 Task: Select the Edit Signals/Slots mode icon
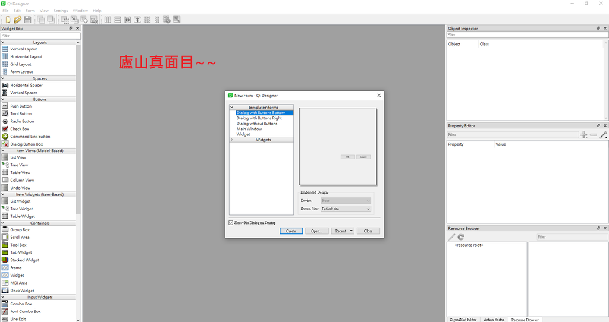(74, 20)
